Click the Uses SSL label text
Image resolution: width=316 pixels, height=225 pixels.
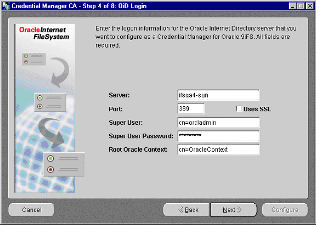click(257, 109)
